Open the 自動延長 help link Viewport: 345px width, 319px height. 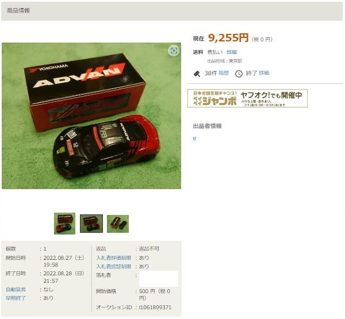[16, 290]
